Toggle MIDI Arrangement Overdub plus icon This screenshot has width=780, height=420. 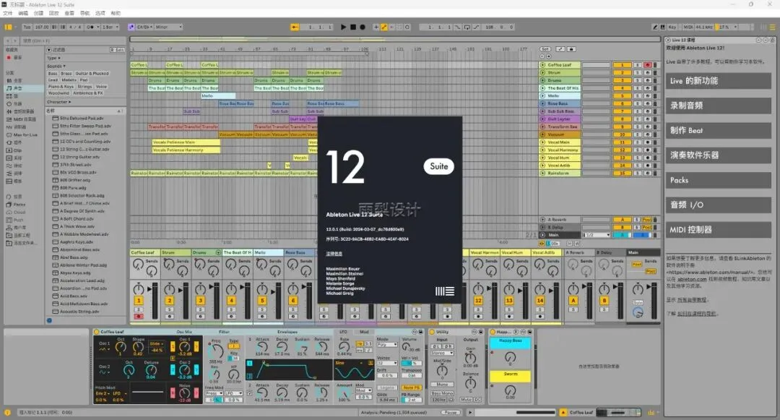tap(376, 27)
